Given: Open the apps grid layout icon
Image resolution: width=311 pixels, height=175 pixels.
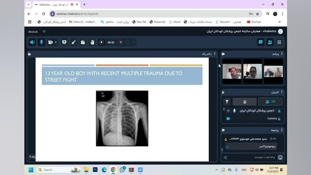Looking at the screenshot, I should (x=279, y=42).
